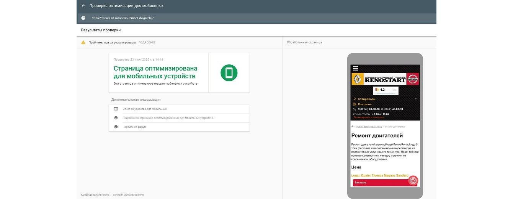Image resolution: width=513 pixels, height=199 pixels.
Task: Open Контакты link in phone preview
Action: (364, 104)
